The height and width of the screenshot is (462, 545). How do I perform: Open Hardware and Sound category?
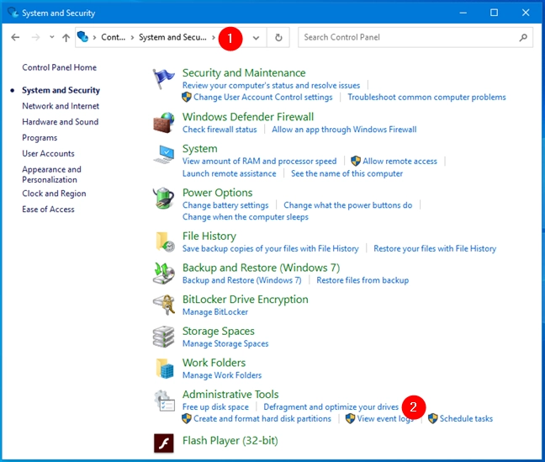click(x=60, y=122)
